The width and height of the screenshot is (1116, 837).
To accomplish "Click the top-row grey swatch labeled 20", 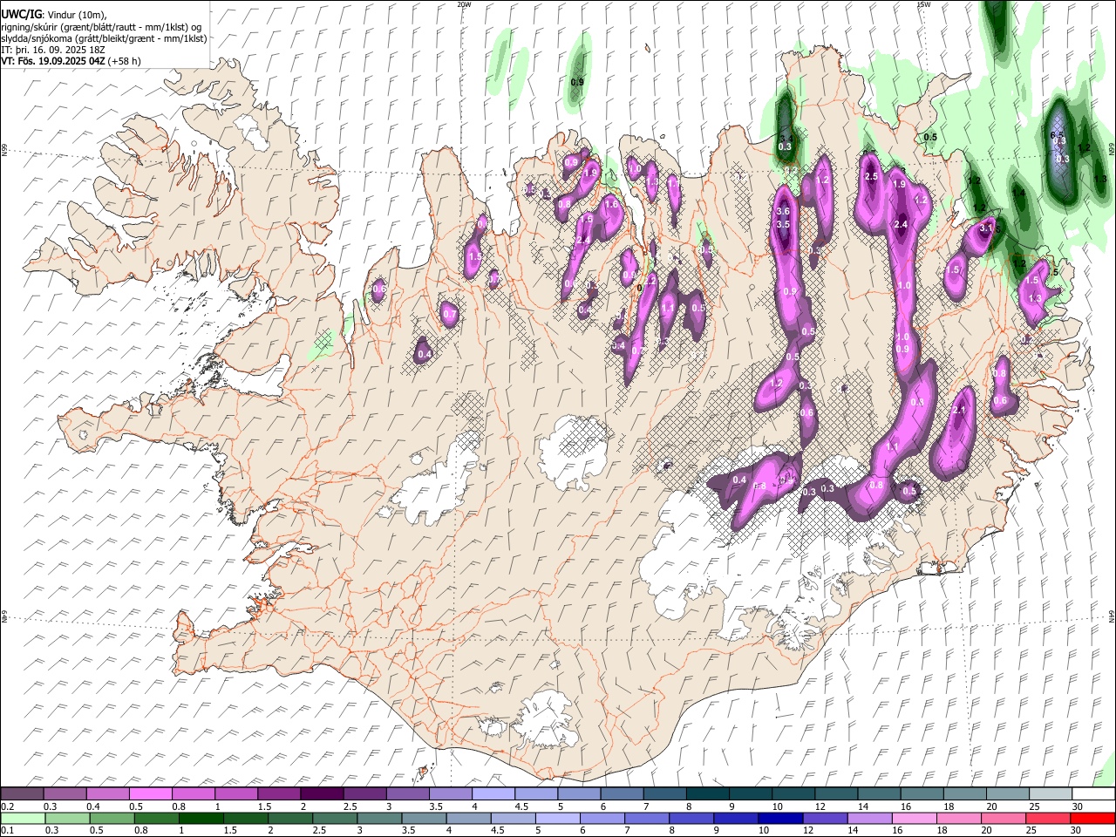I will pyautogui.click(x=1009, y=794).
